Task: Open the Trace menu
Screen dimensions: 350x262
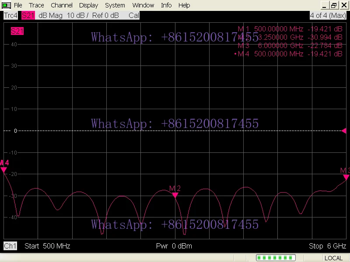Action: (36, 5)
